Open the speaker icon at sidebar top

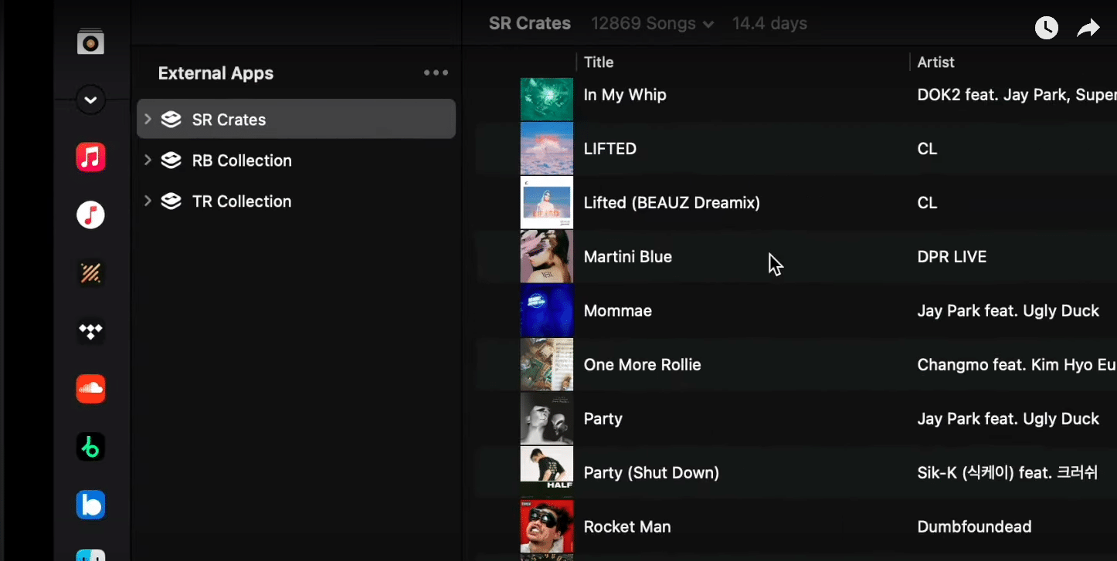90,41
